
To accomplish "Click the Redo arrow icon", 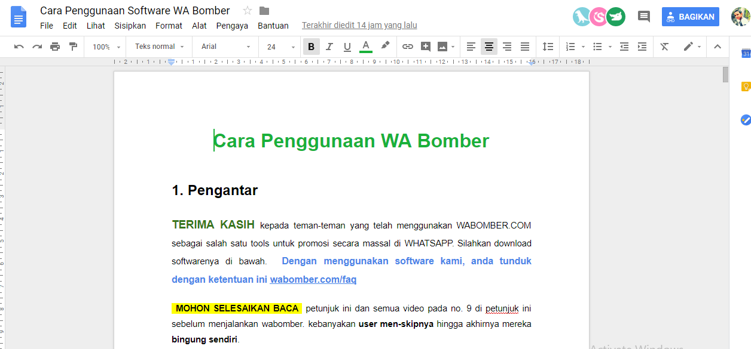I will tap(37, 47).
